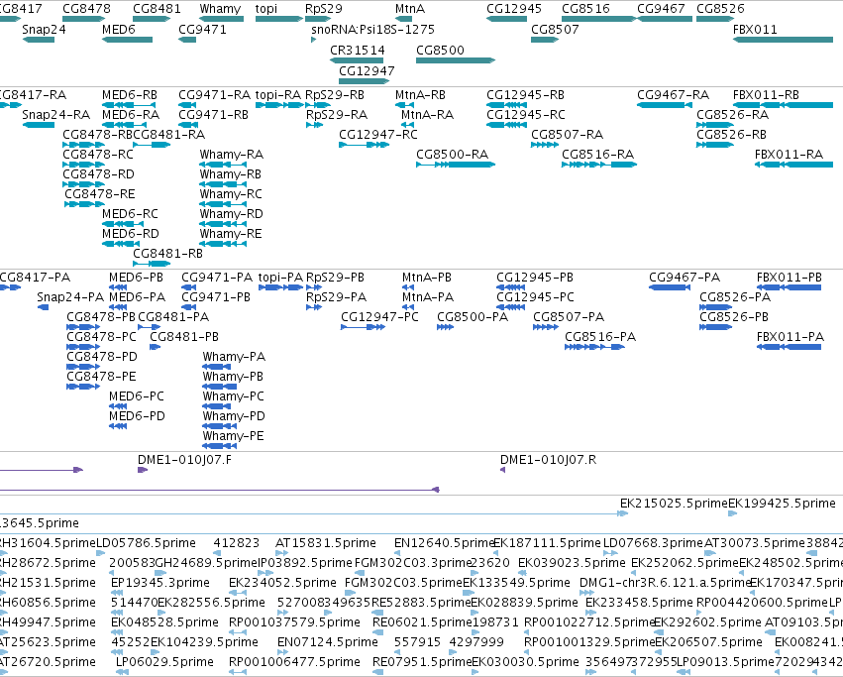Viewport: 843px width, 677px height.
Task: Click the topi-RA transcript label
Action: coord(278,95)
